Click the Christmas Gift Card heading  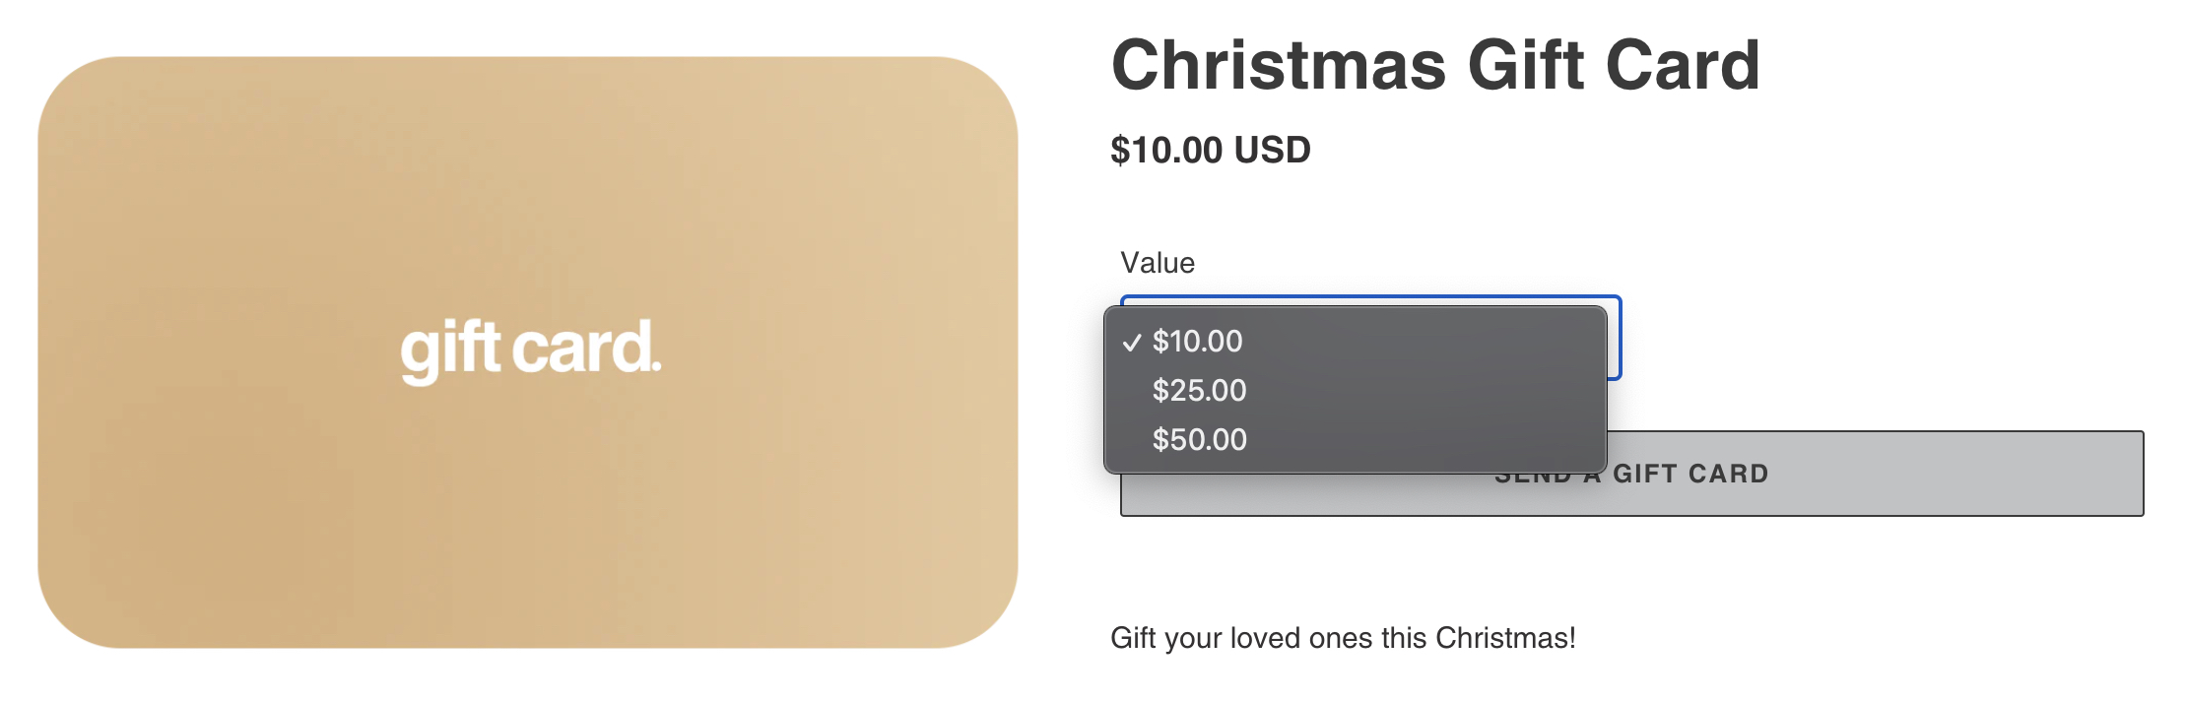tap(1435, 65)
